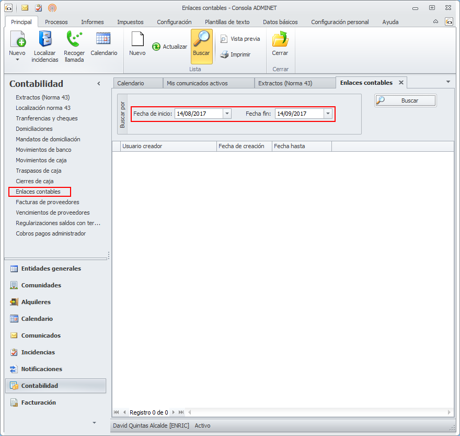Open the document tabs list dropdown
460x436 pixels.
(x=448, y=82)
